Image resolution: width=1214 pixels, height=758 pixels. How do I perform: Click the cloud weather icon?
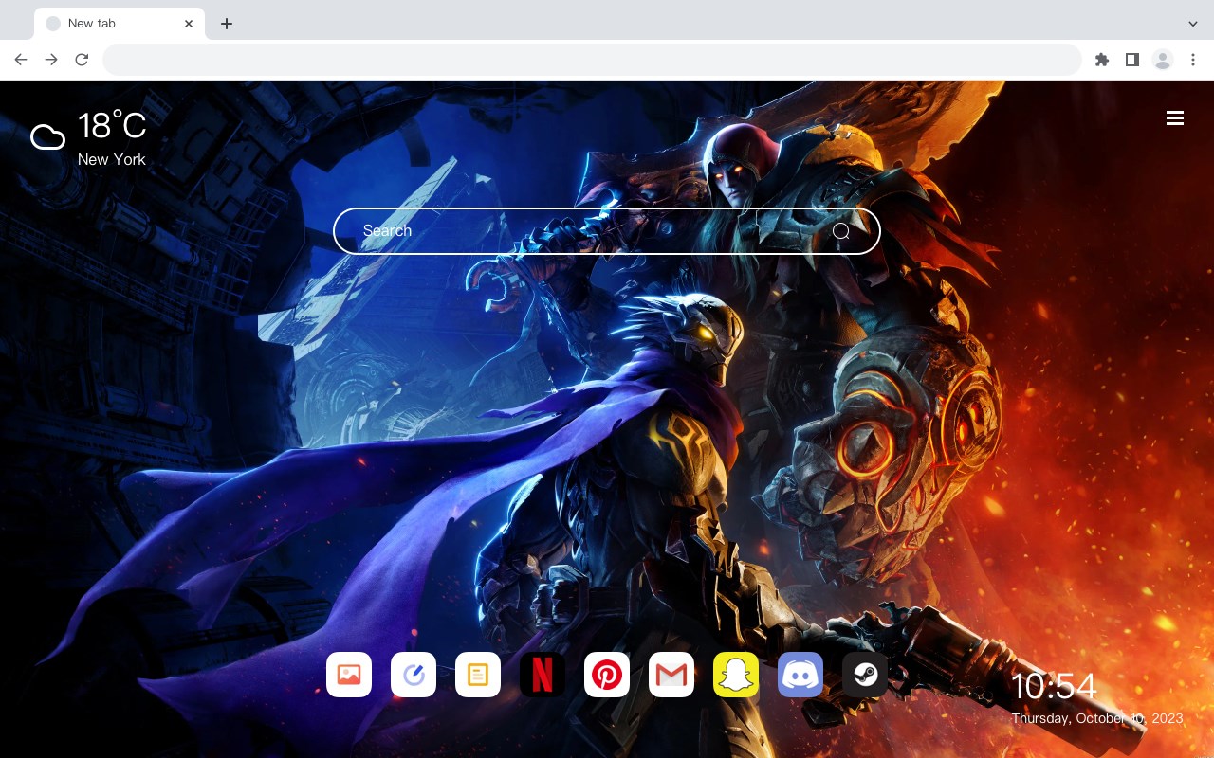47,137
